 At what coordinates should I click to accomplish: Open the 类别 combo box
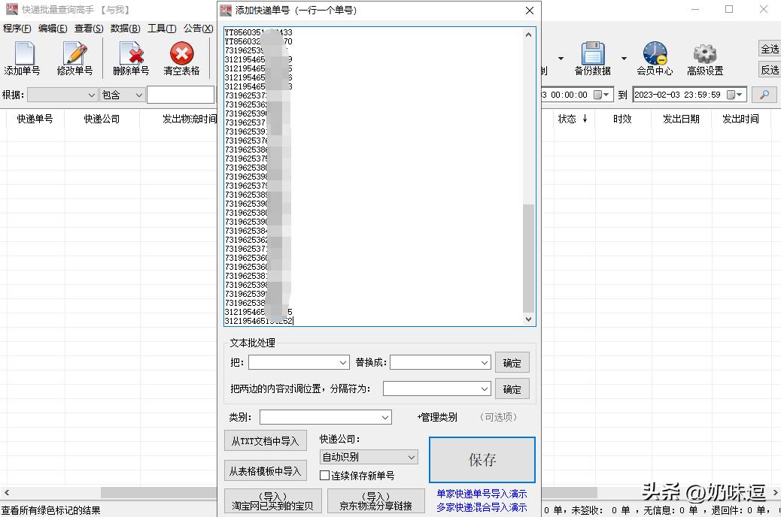coord(326,417)
